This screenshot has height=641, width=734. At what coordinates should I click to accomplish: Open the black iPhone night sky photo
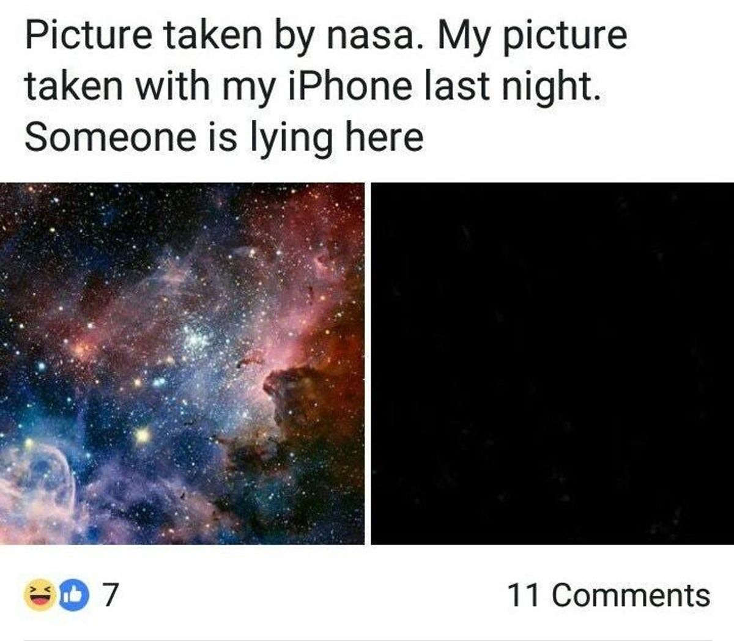552,363
